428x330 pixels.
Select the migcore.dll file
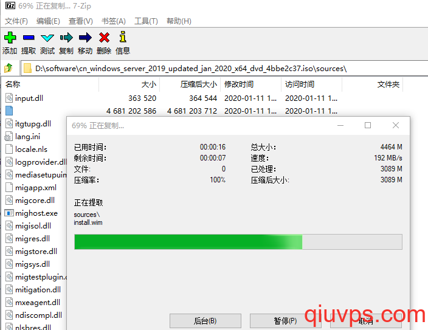(x=35, y=201)
